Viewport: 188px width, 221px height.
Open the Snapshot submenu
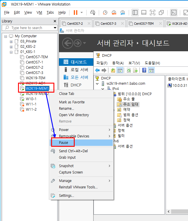(x=81, y=166)
